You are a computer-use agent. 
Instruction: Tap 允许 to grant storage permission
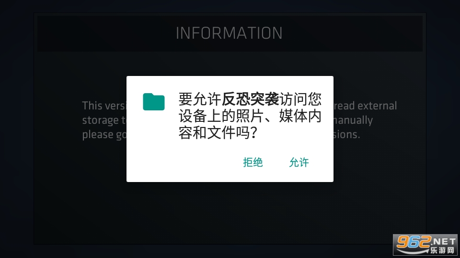(x=299, y=162)
